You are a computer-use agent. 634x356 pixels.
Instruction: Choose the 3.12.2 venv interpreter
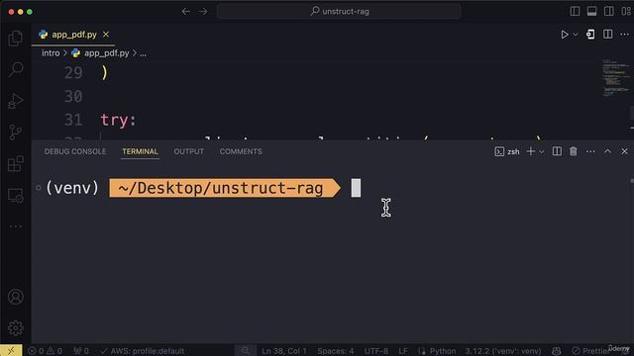[x=503, y=351]
